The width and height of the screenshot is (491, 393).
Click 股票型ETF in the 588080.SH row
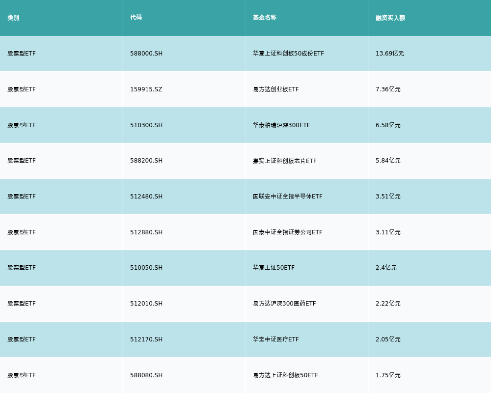(22, 375)
